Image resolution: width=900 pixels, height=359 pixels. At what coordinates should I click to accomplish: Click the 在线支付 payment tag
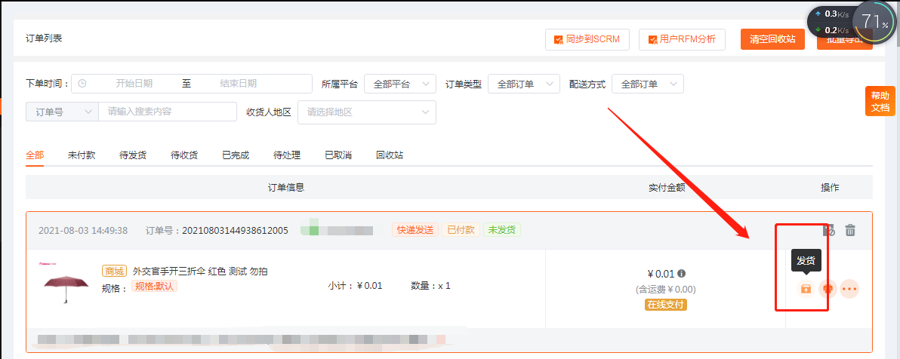[666, 305]
